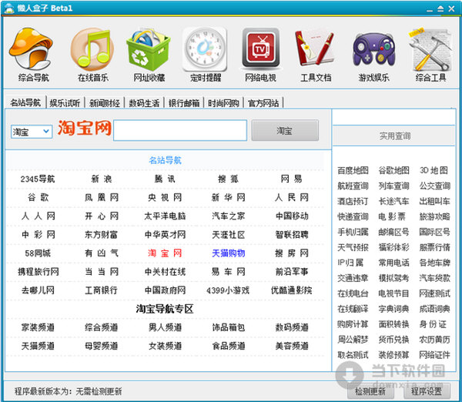Open 快递查询 in the query panel

(353, 216)
